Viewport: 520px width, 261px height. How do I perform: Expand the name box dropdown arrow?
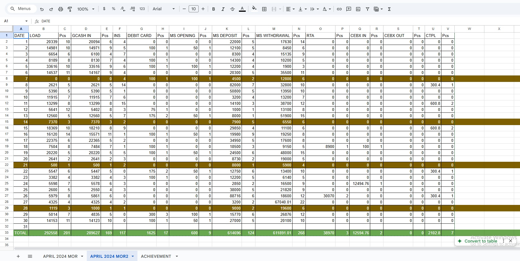pos(26,21)
